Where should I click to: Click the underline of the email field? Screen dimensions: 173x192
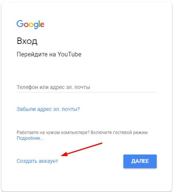87,92
